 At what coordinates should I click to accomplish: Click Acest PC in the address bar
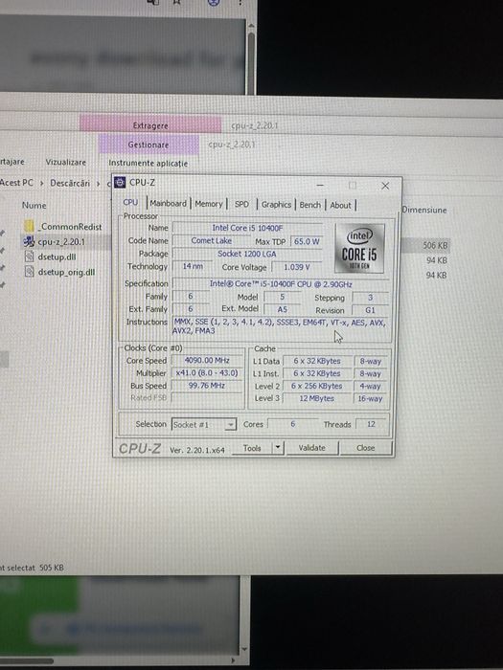click(16, 183)
